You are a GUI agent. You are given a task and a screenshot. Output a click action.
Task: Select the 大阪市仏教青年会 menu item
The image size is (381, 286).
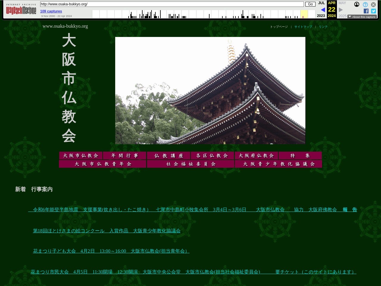point(103,164)
